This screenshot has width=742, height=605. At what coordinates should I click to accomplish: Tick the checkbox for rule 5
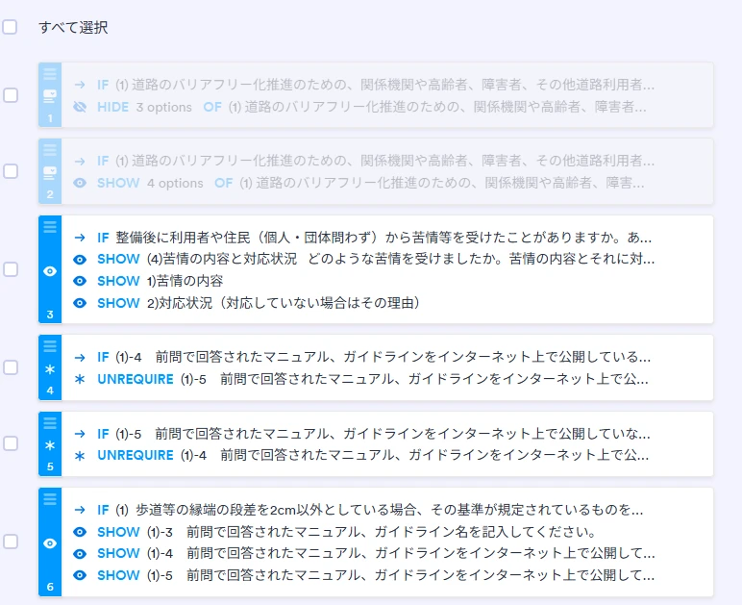[11, 443]
